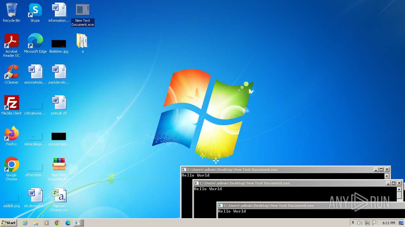Open the volume control tray icon
This screenshot has width=405, height=227.
coord(359,223)
